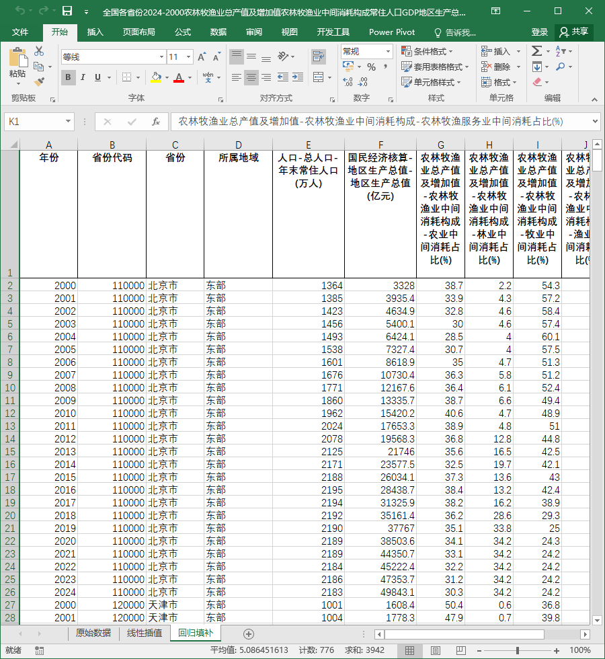Switch to the 线性插值 sheet tab
The width and height of the screenshot is (605, 659).
click(x=145, y=633)
